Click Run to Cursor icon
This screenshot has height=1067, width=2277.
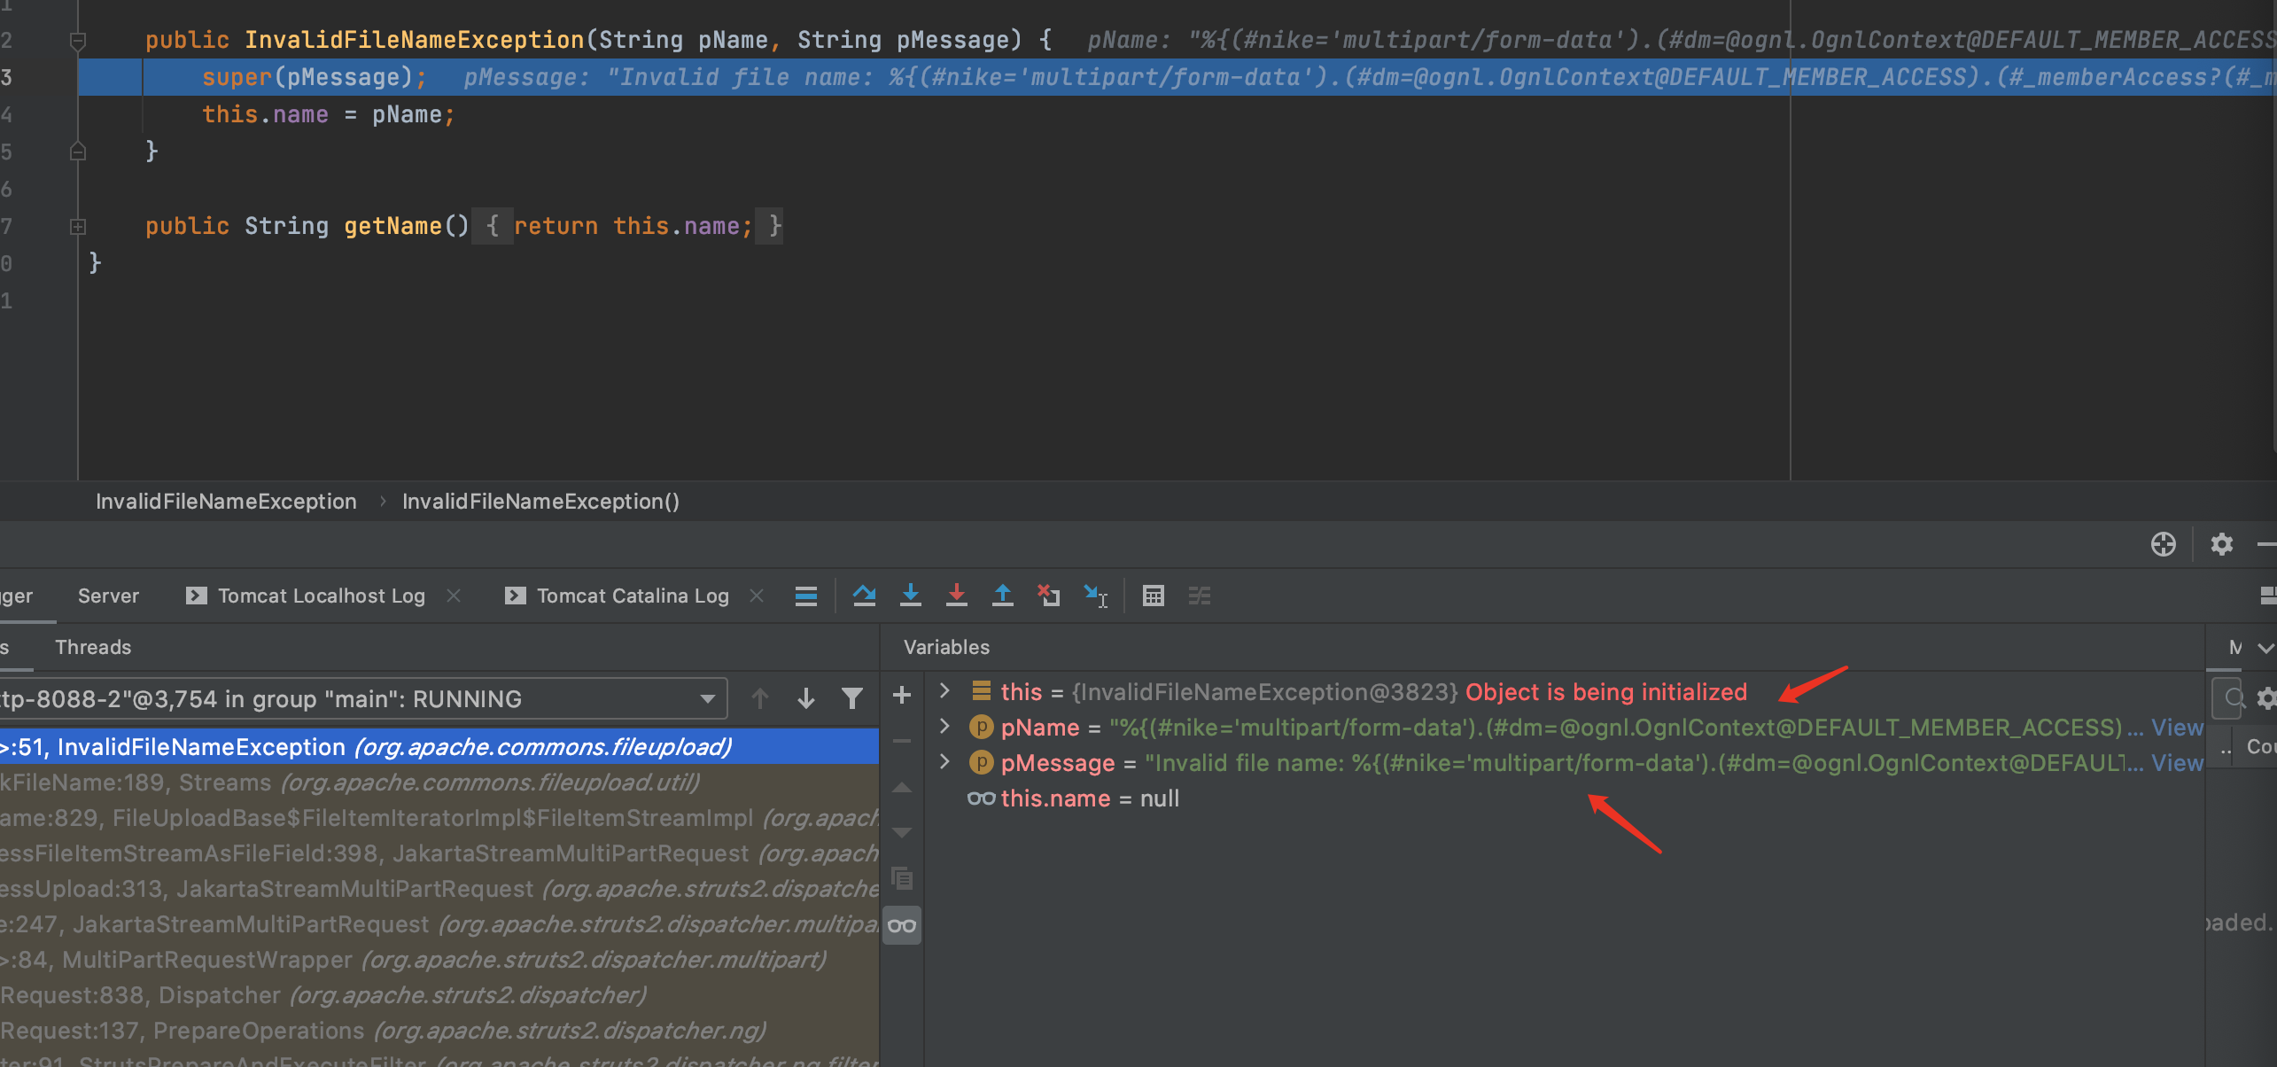1096,596
